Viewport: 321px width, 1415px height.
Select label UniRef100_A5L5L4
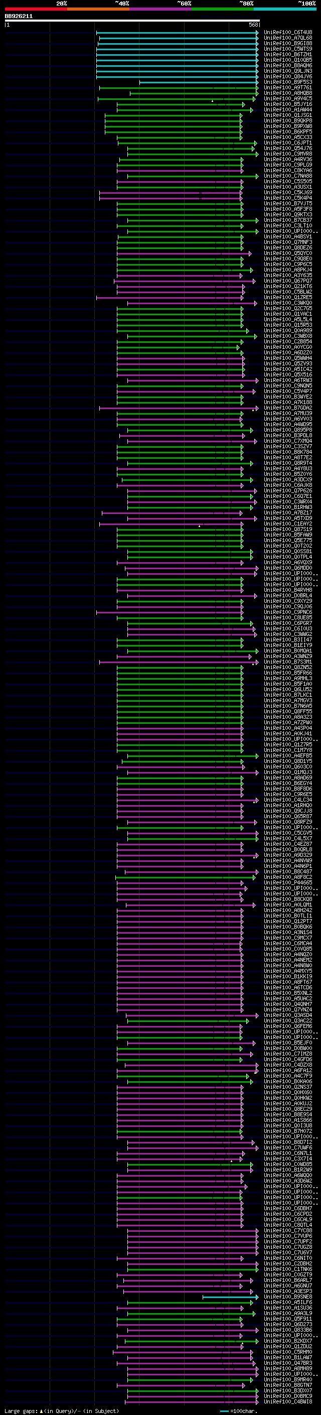[288, 320]
